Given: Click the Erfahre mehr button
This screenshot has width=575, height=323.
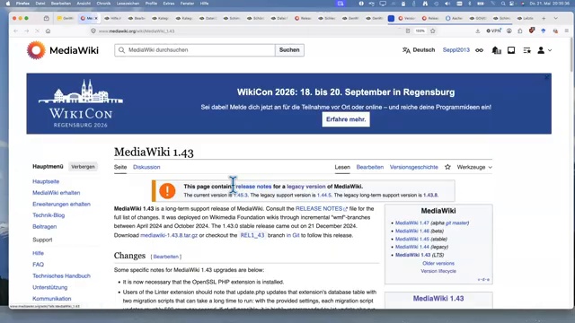Looking at the screenshot, I should point(346,119).
